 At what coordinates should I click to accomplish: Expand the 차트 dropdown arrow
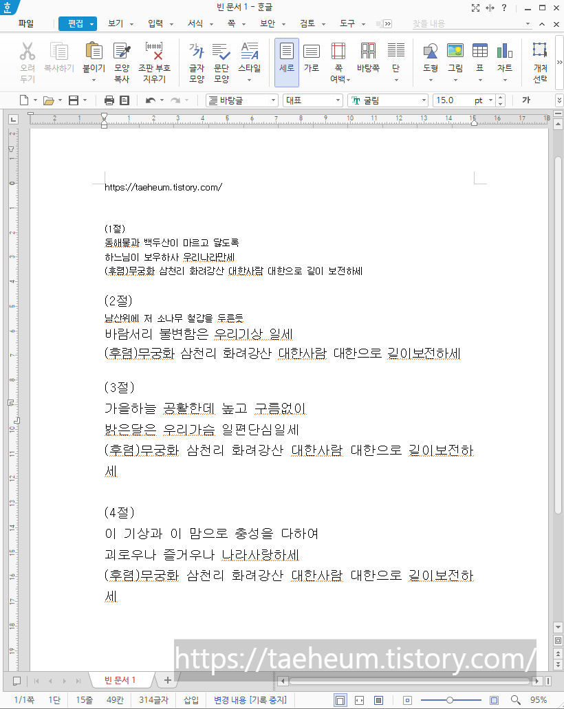pyautogui.click(x=505, y=80)
